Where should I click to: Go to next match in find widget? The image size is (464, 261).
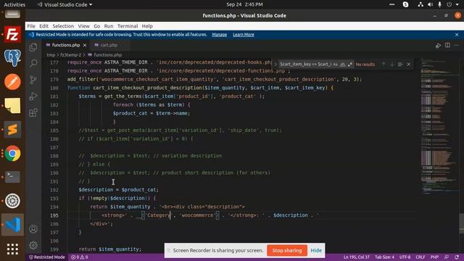point(392,65)
